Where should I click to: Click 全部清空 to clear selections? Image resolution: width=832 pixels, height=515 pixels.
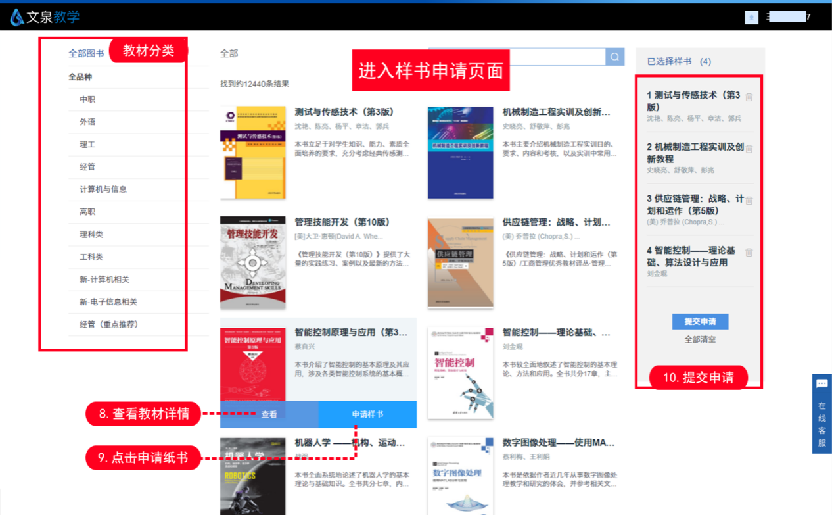tap(700, 339)
